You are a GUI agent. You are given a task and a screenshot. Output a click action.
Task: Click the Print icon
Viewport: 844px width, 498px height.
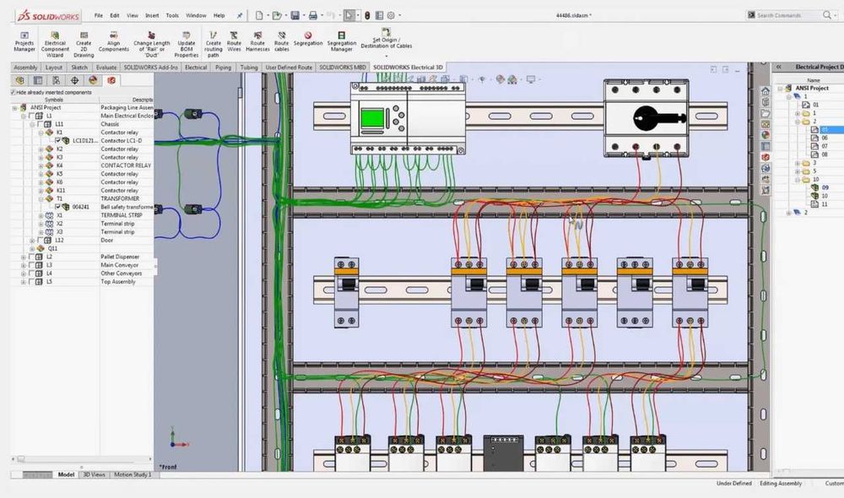(313, 15)
